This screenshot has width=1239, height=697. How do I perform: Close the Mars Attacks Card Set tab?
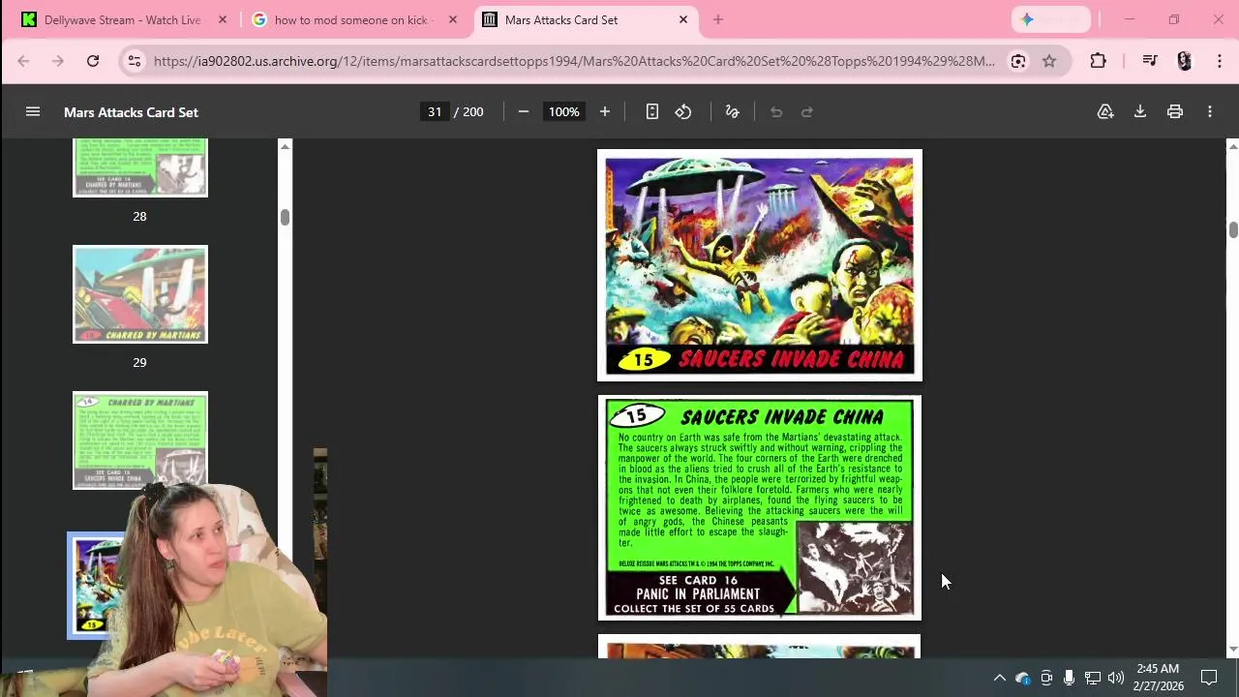(682, 19)
